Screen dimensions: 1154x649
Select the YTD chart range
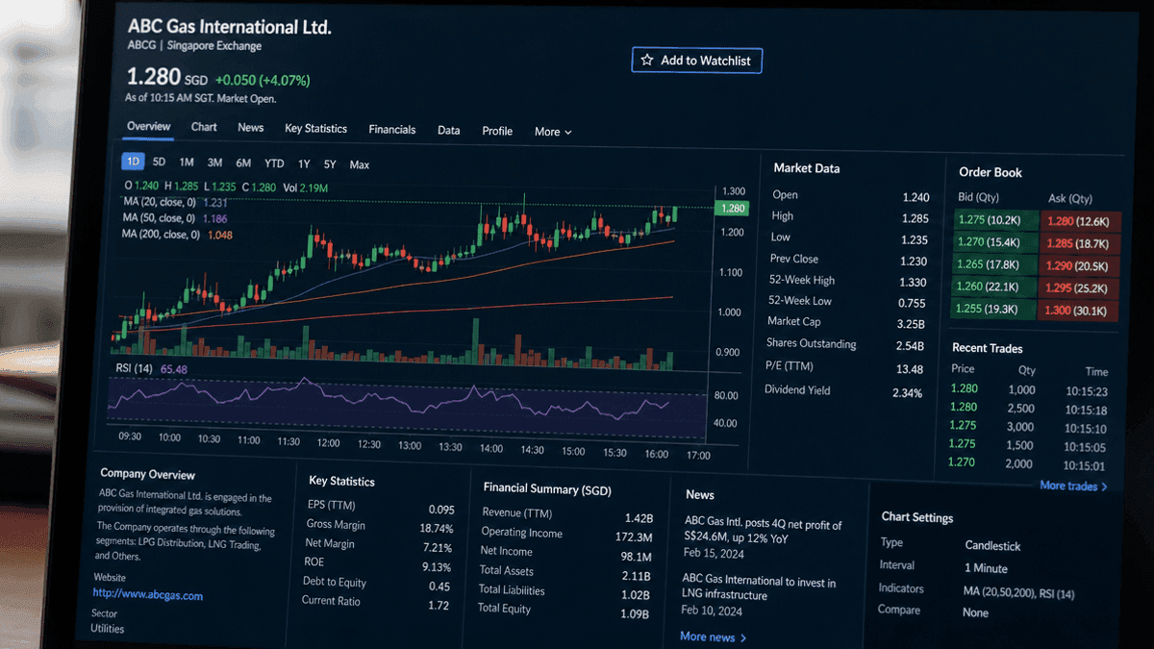pos(274,163)
